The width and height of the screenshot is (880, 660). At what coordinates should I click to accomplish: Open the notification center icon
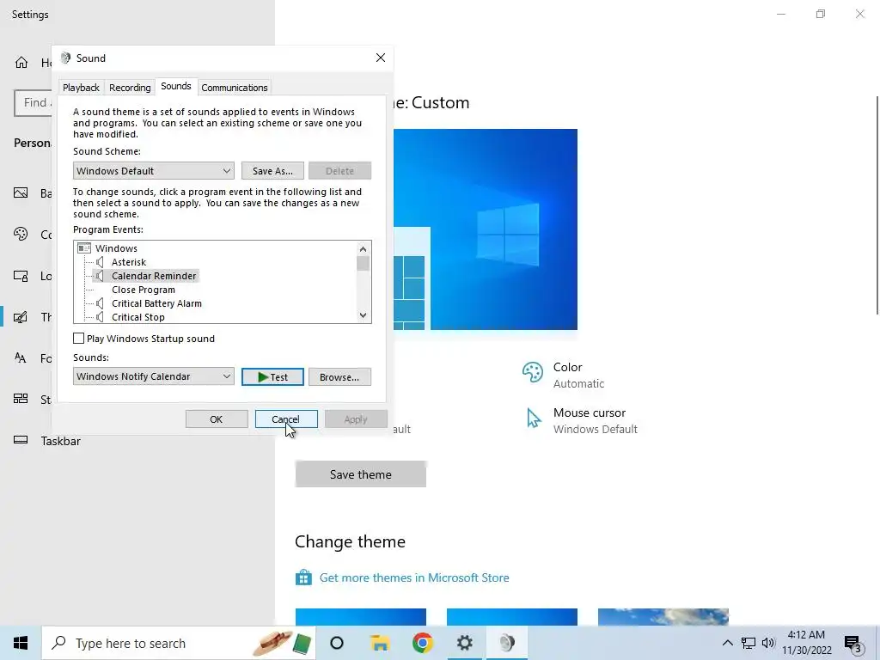click(x=853, y=644)
